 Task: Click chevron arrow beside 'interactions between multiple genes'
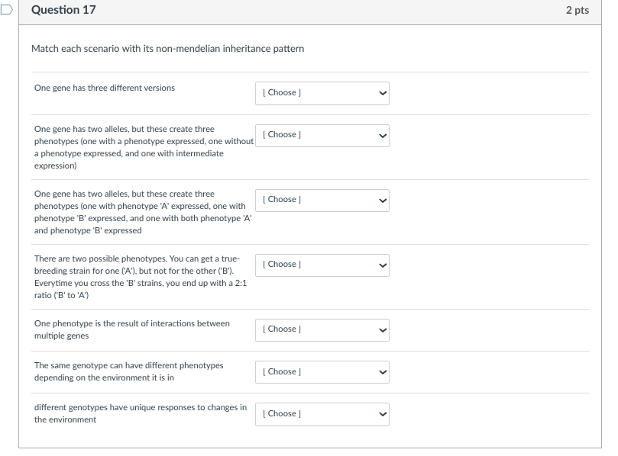pyautogui.click(x=383, y=329)
